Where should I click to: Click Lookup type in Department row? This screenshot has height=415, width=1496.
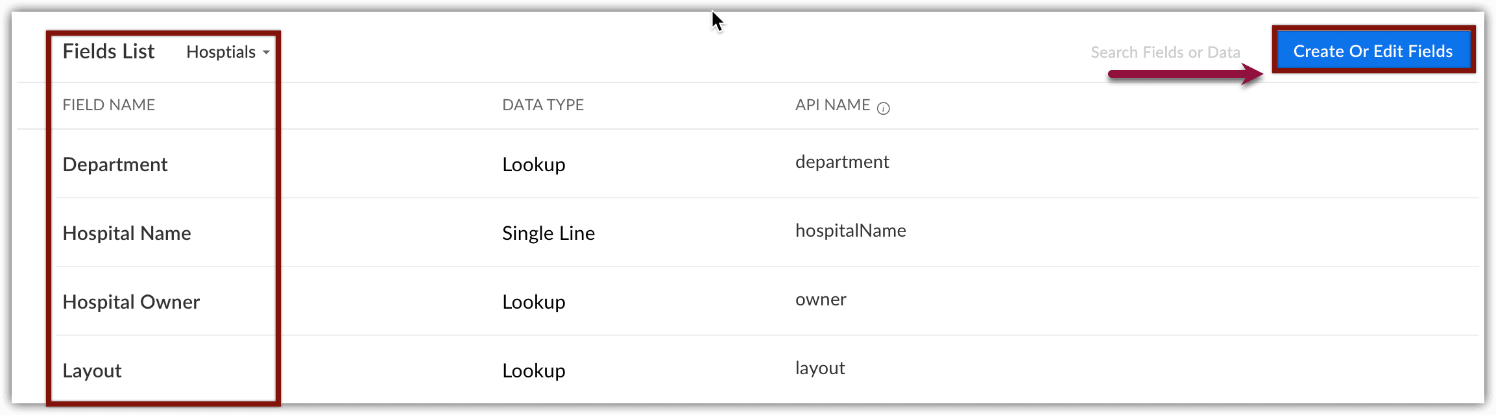point(533,165)
